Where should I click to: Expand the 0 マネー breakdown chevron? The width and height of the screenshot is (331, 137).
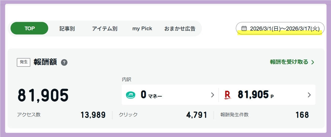click(212, 95)
